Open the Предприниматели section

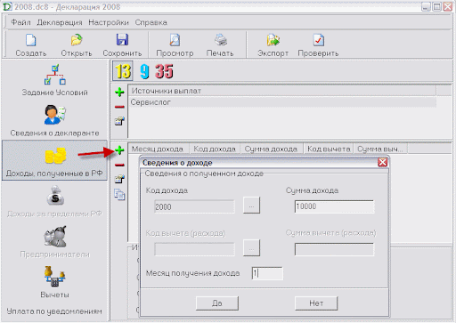coord(54,242)
